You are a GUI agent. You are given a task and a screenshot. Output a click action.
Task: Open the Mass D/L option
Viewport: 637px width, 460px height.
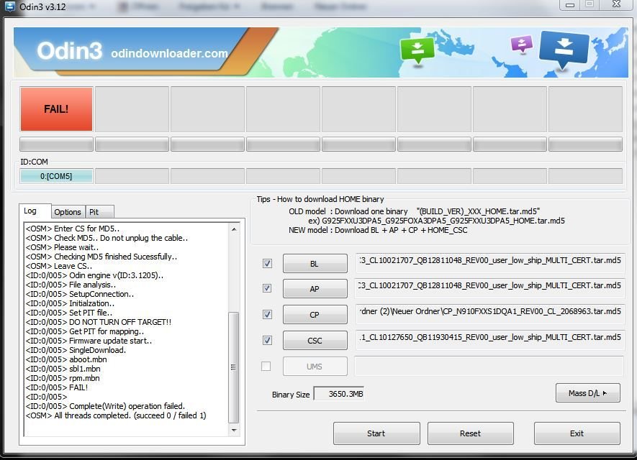[x=588, y=393]
